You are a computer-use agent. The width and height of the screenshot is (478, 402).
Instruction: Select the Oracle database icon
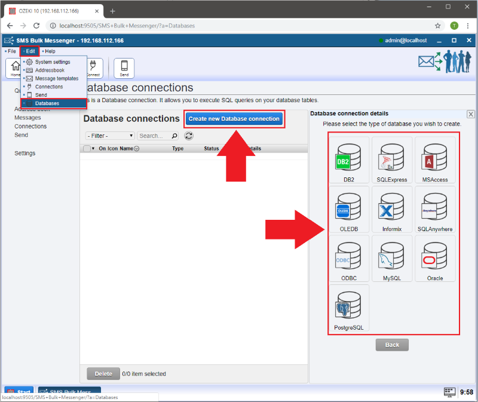click(435, 258)
